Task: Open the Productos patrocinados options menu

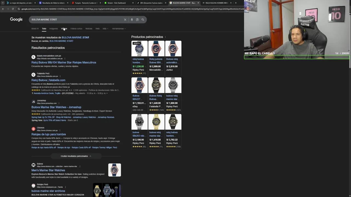Action: 165,37
